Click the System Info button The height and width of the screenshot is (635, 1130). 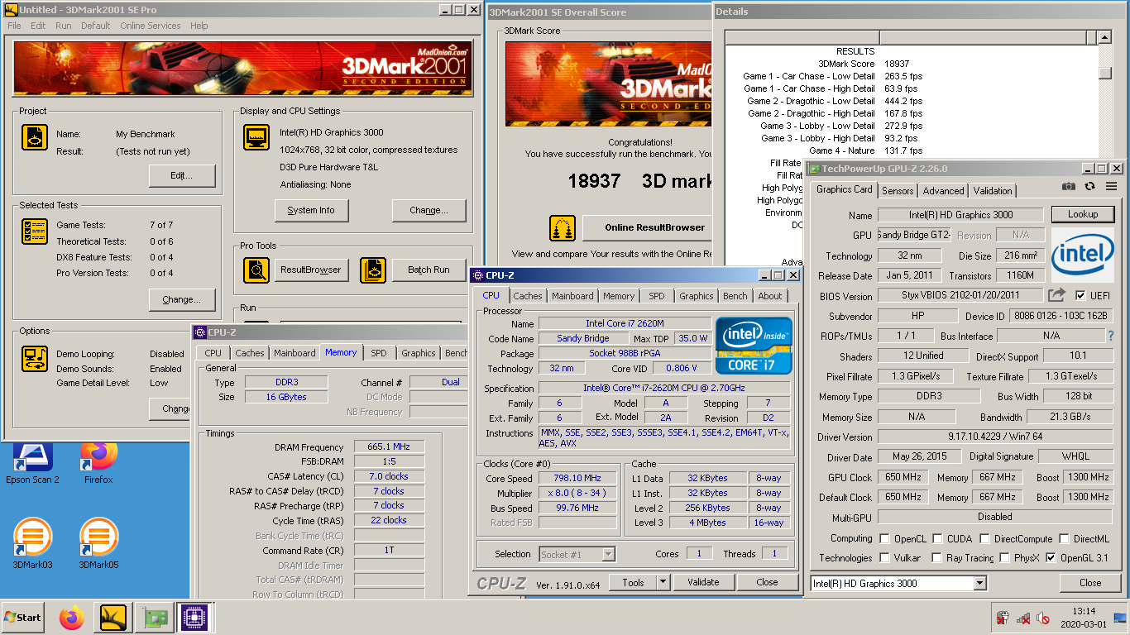[311, 210]
